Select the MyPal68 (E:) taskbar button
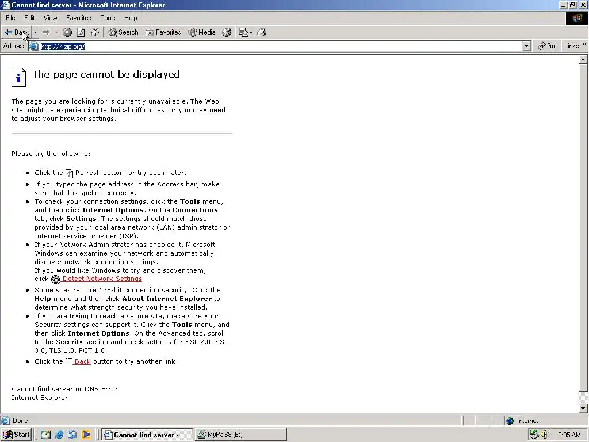This screenshot has width=589, height=442. tap(241, 435)
